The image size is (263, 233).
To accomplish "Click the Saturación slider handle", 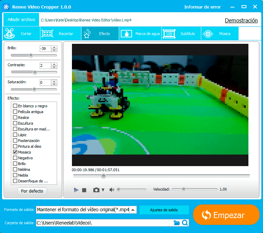I will click(34, 89).
